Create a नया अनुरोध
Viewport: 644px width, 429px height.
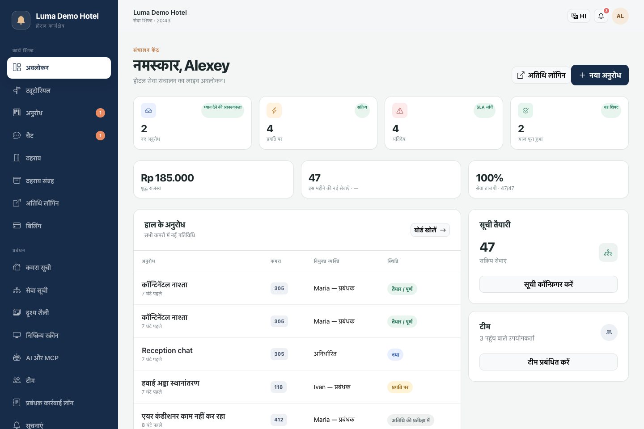(x=600, y=75)
